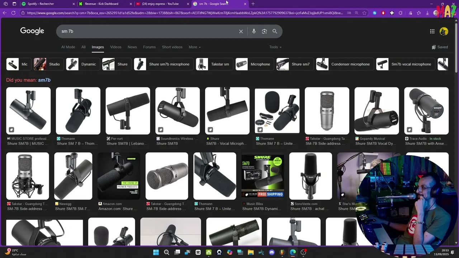Image resolution: width=459 pixels, height=258 pixels.
Task: Go to the Google logo homepage
Action: 32,31
